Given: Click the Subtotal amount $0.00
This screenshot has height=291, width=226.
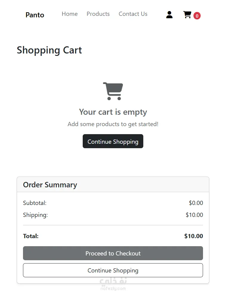Looking at the screenshot, I should point(196,203).
